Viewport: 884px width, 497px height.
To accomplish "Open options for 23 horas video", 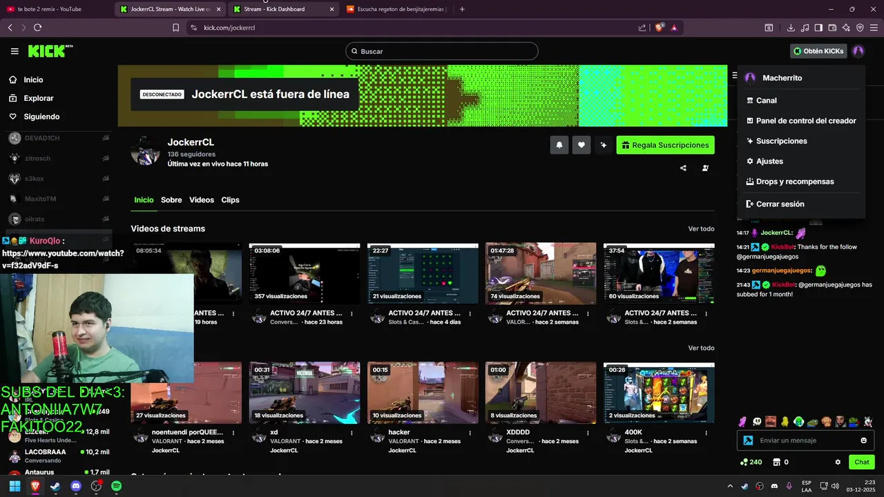I will 352,313.
